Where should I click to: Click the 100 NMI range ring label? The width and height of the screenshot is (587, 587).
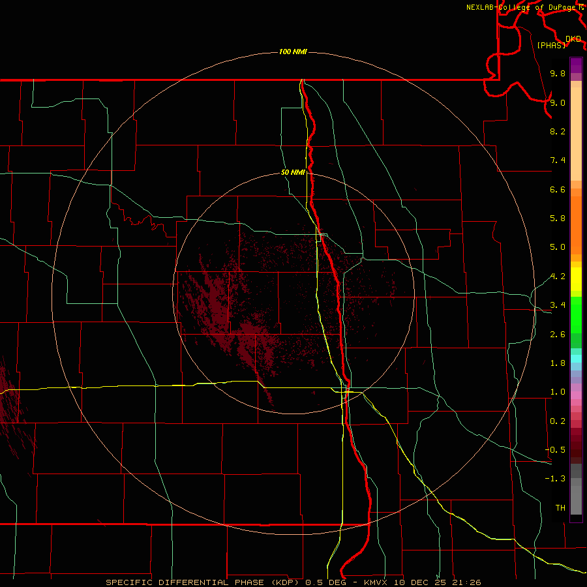click(293, 52)
